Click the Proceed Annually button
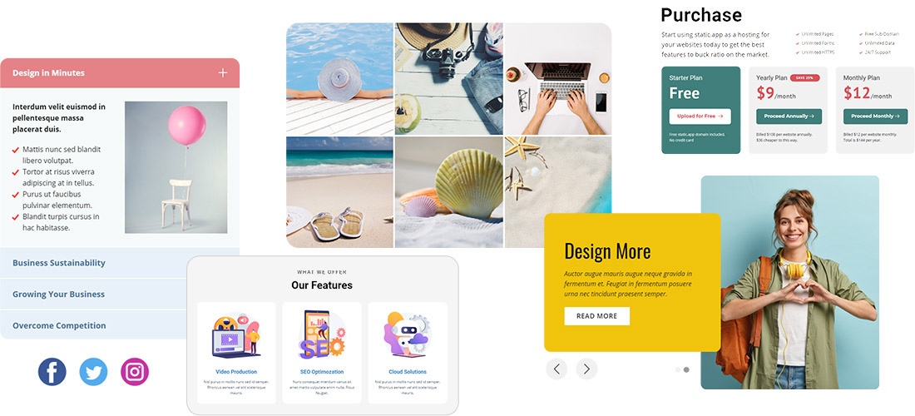Viewport: 915px width, 416px height. pos(789,116)
